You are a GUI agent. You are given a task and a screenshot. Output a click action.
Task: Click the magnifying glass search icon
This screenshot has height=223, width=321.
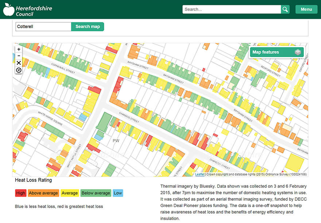point(285,9)
